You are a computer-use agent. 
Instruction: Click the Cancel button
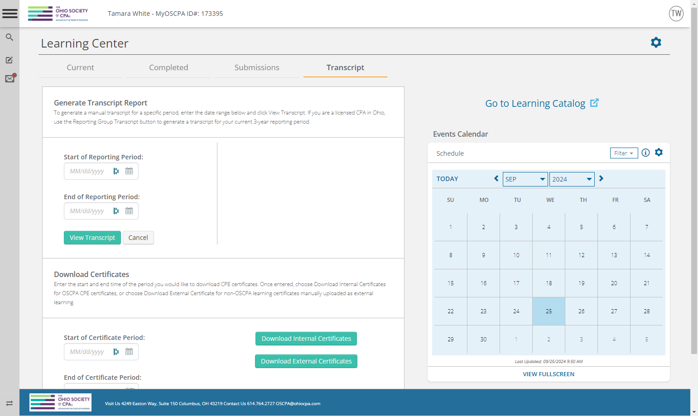tap(138, 238)
